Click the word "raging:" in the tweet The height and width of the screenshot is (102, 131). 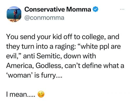[65, 47]
